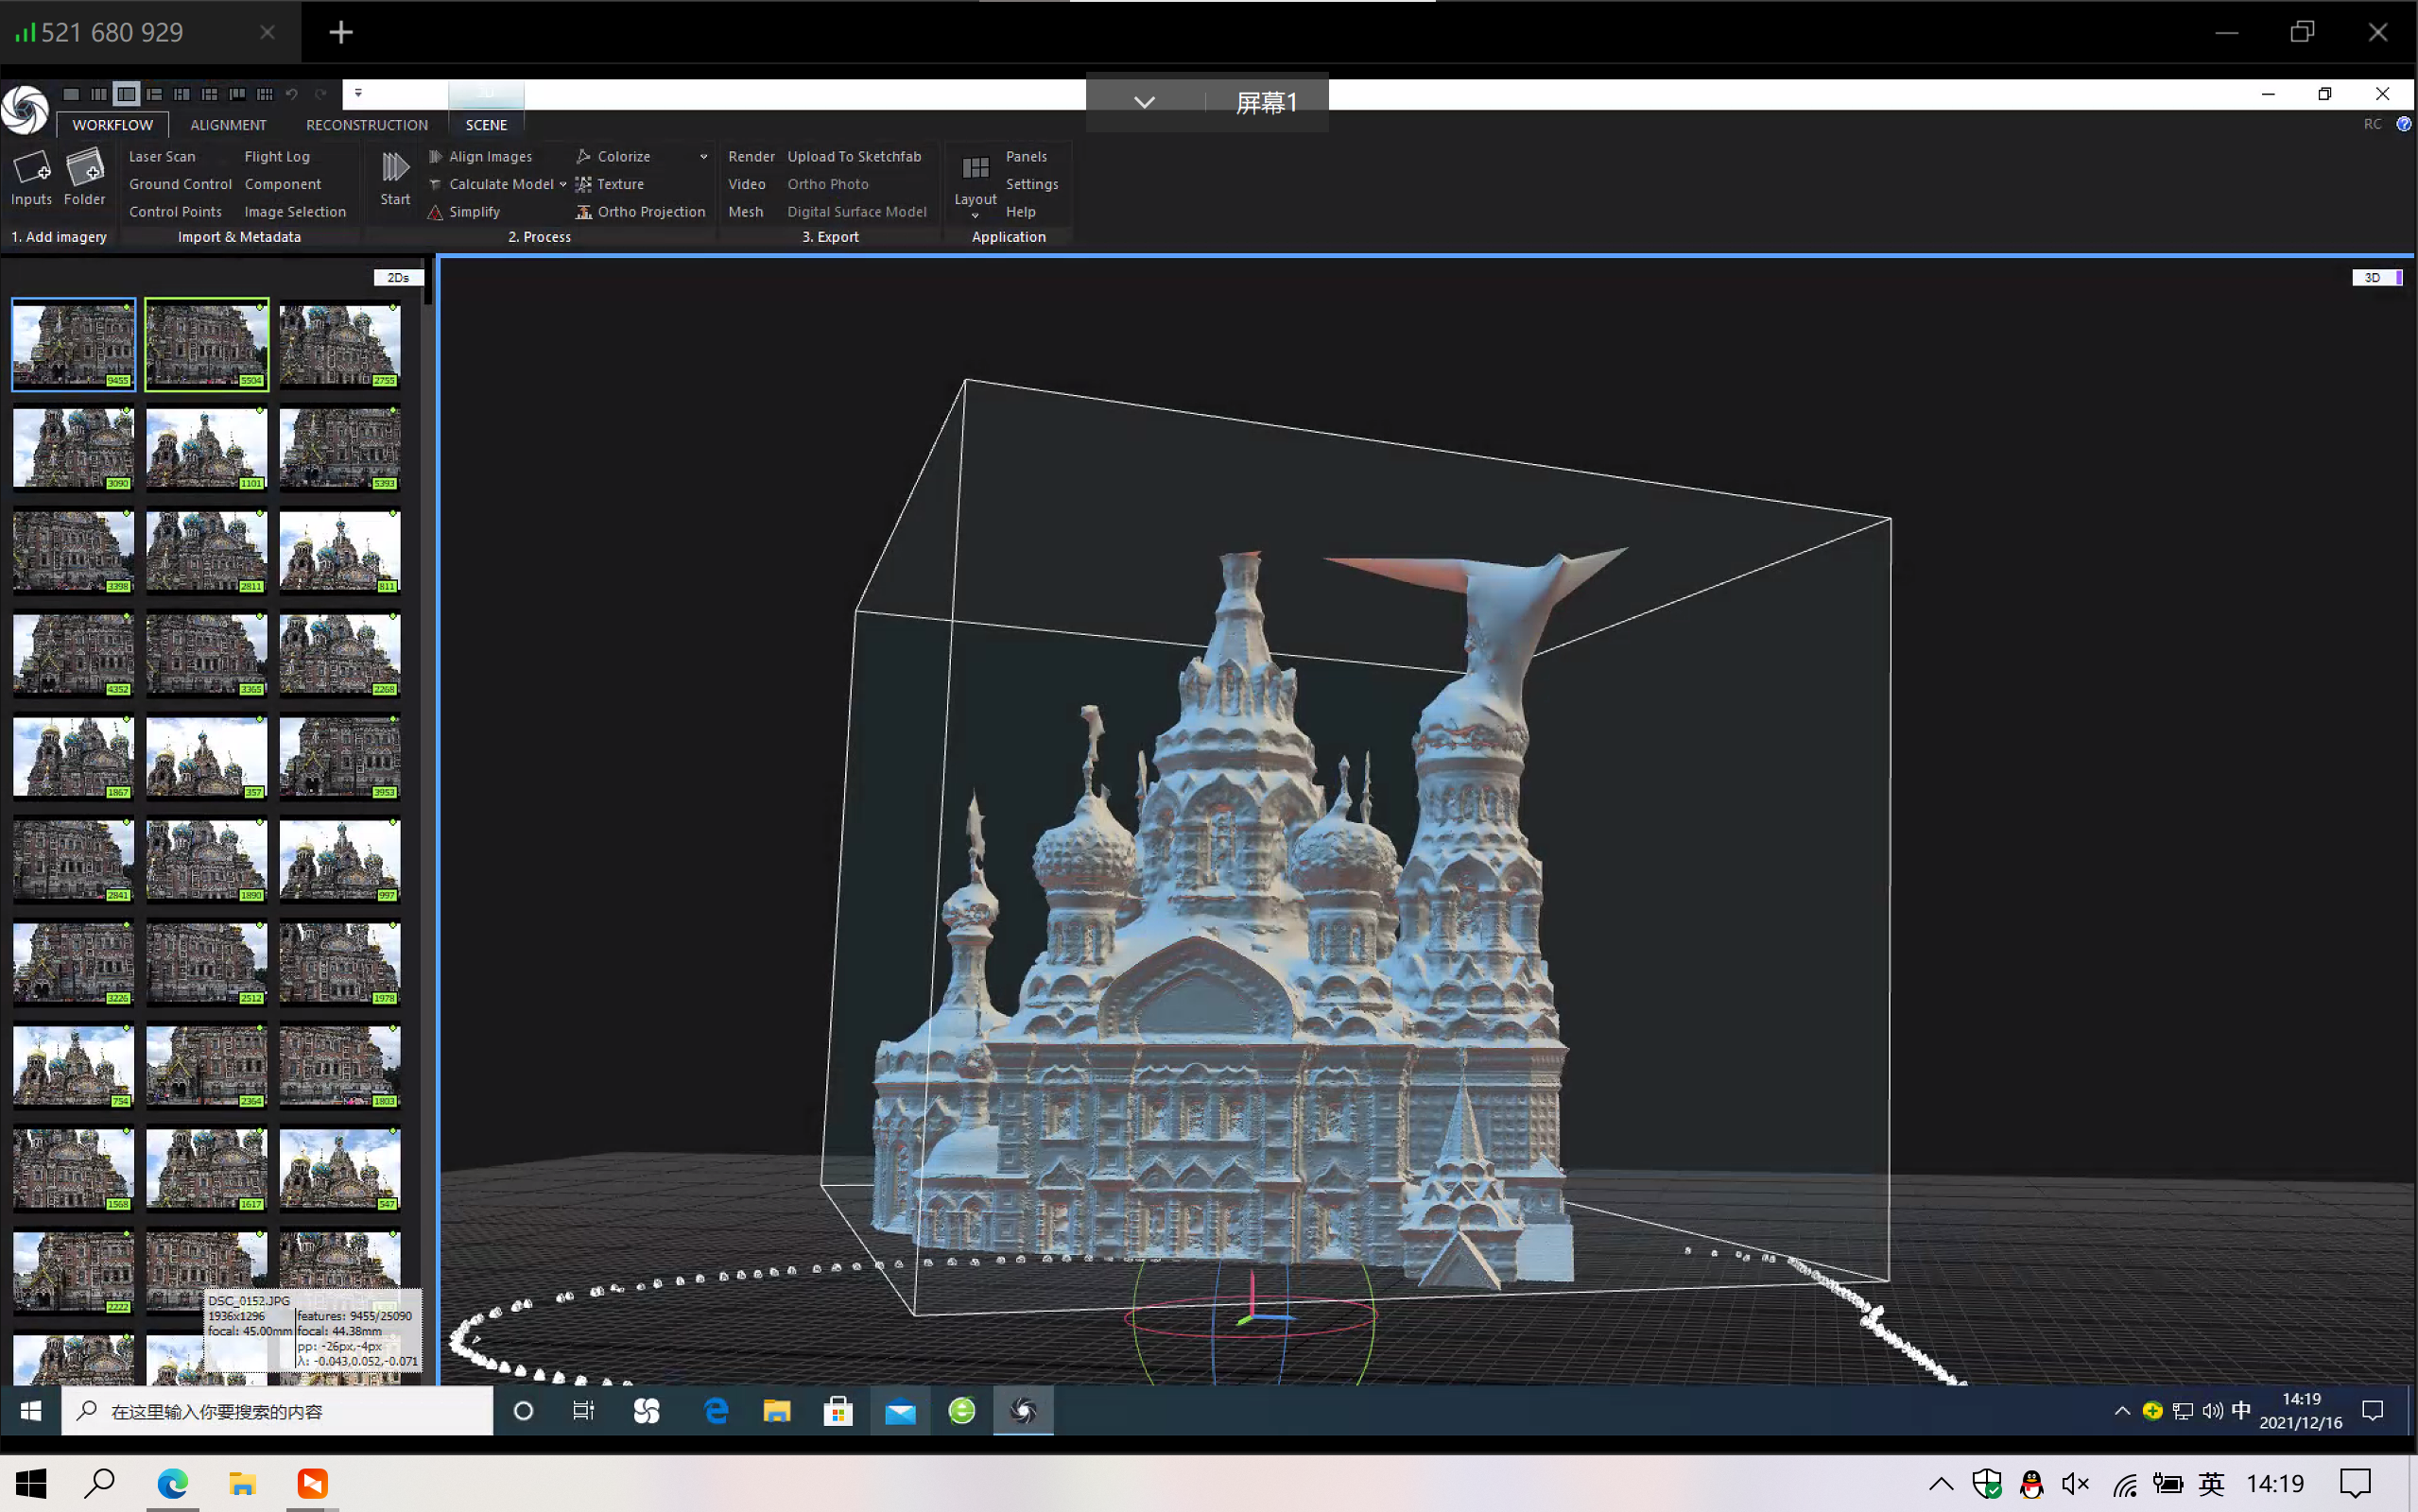Open the Colorize dropdown arrow
This screenshot has width=2418, height=1512.
point(704,155)
